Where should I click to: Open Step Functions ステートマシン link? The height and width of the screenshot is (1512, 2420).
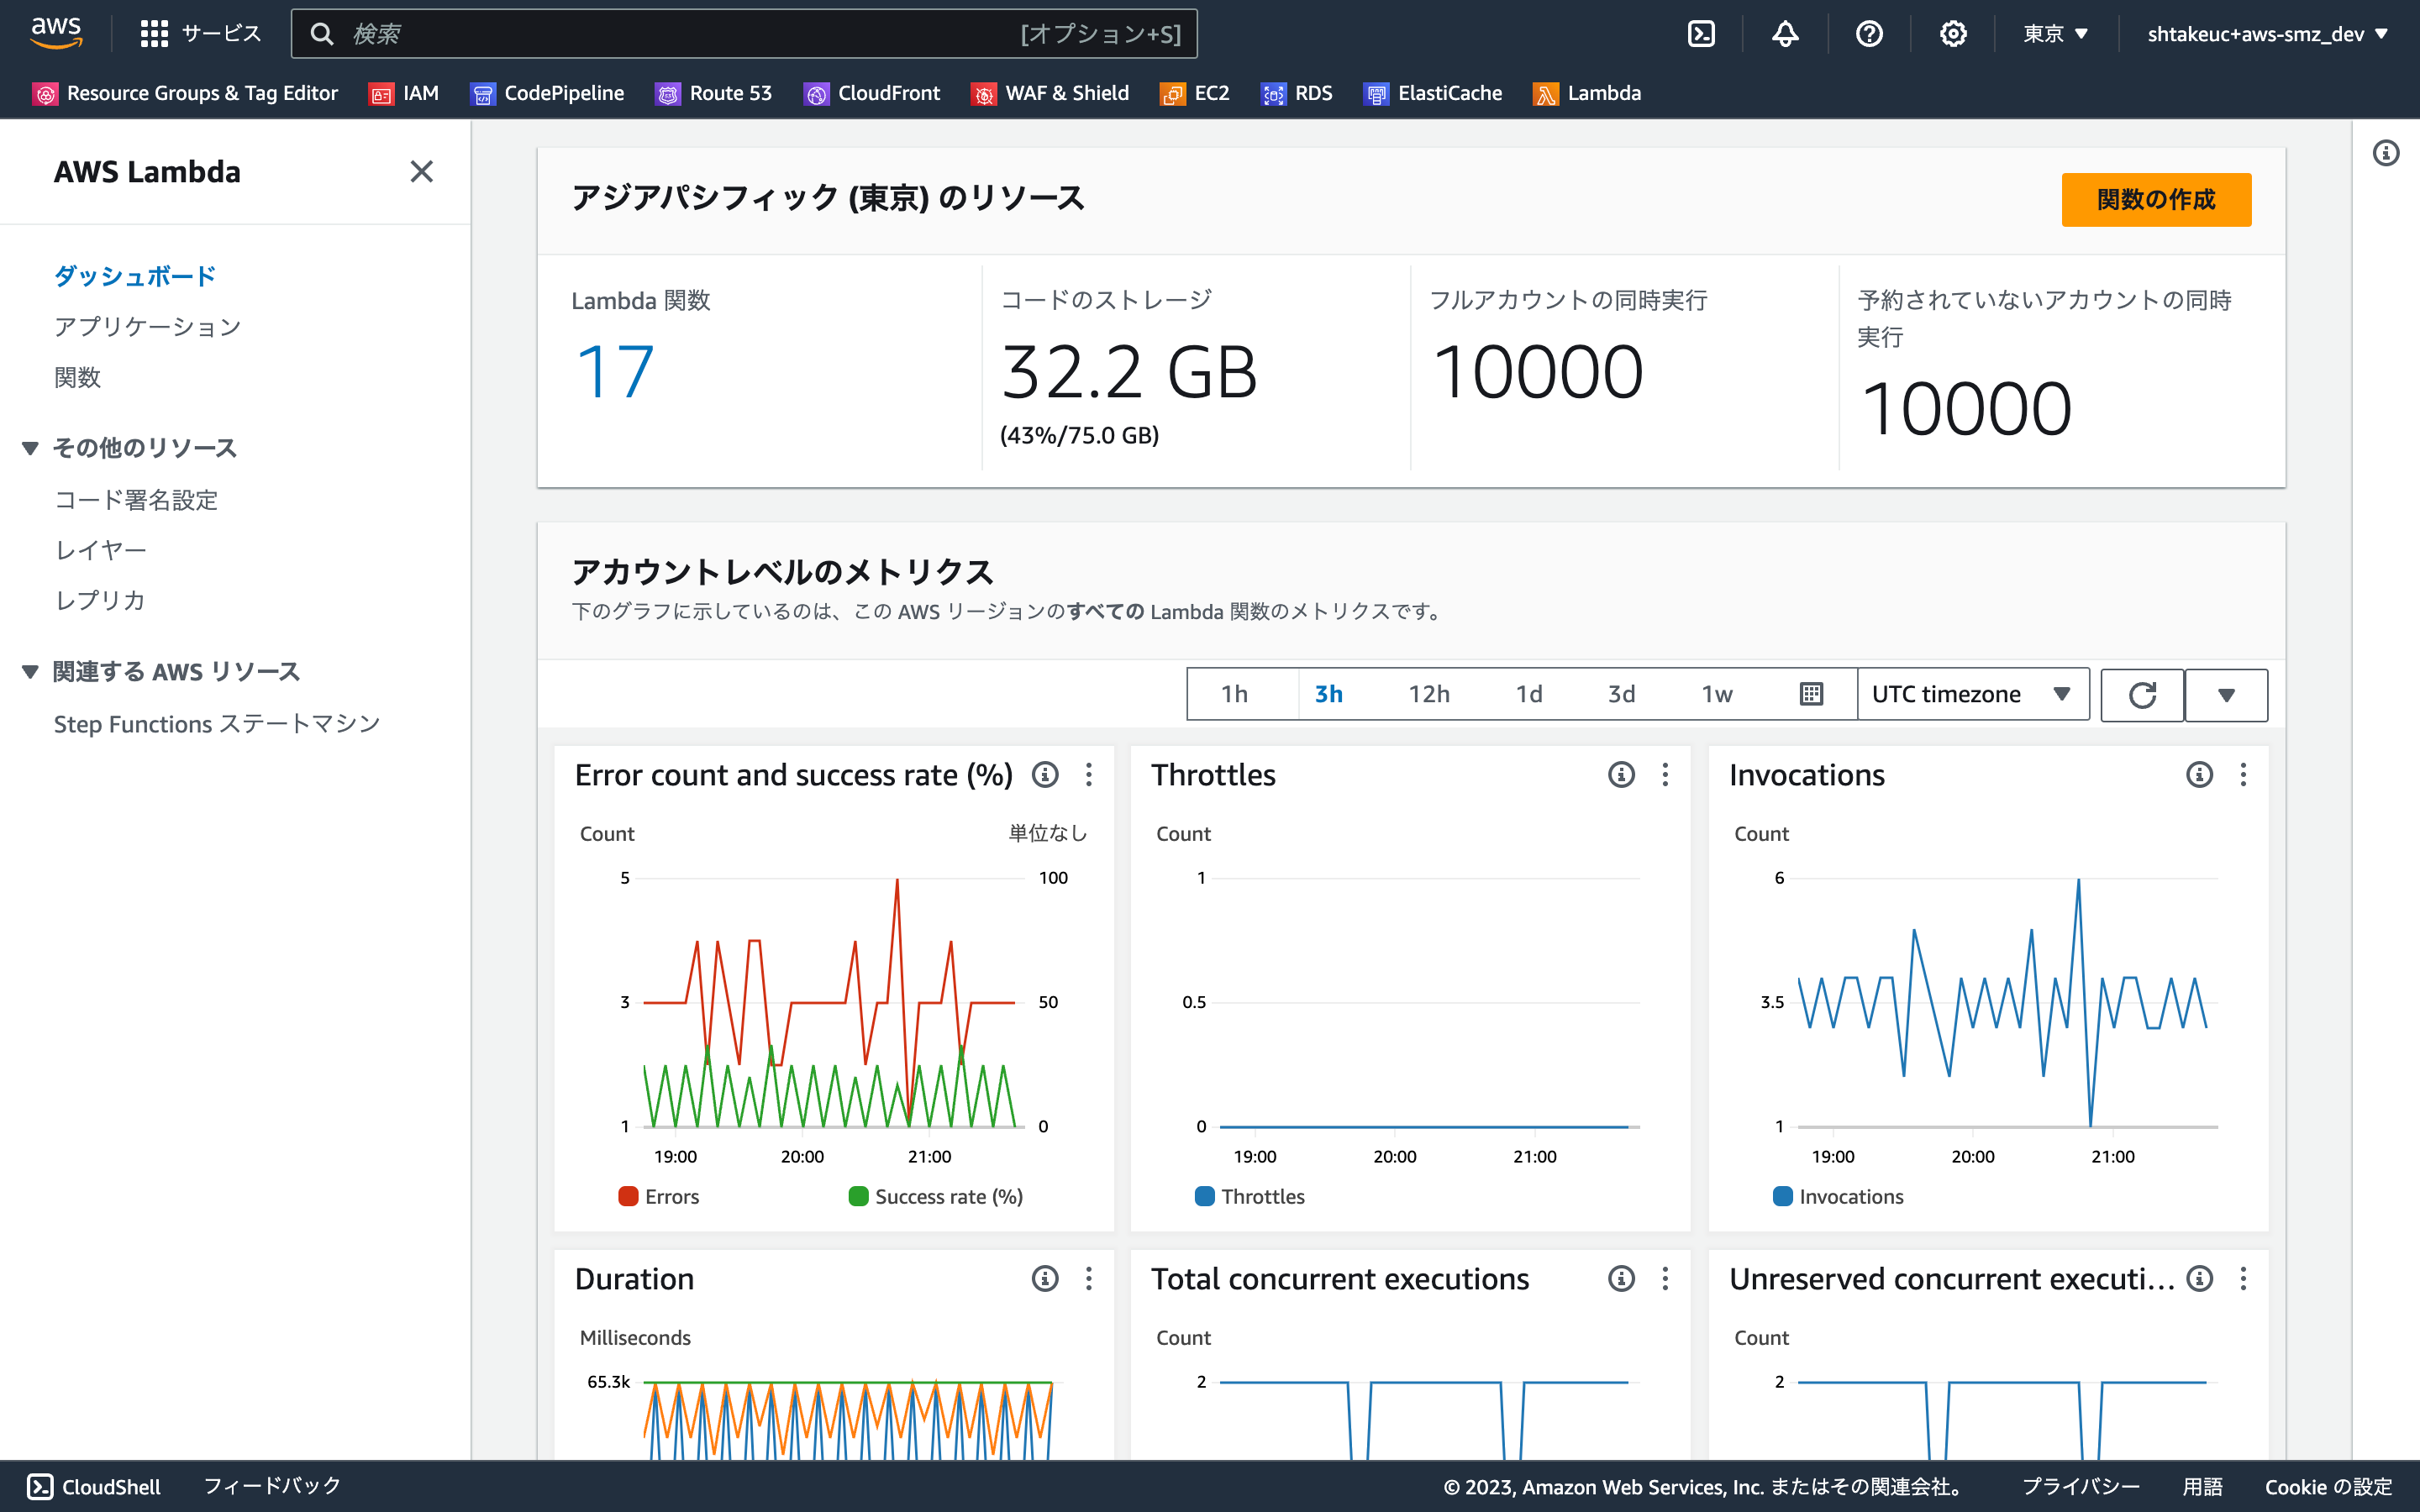217,724
